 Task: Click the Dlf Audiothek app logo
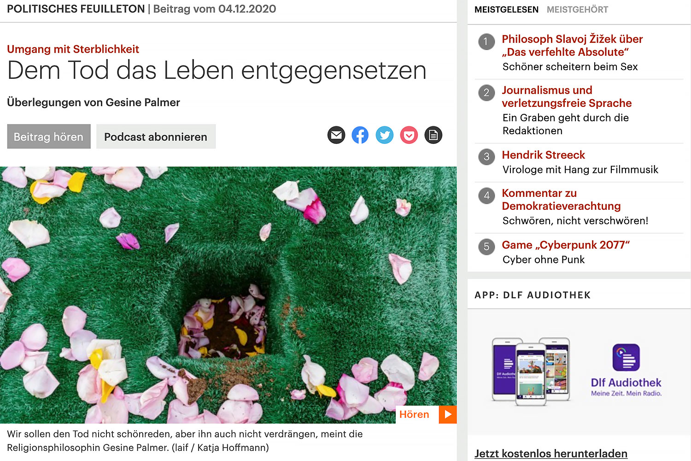tap(626, 357)
